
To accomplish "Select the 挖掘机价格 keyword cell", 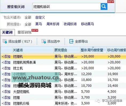I will [x=21, y=103].
